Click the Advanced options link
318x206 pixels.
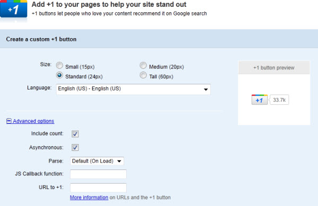[33, 121]
